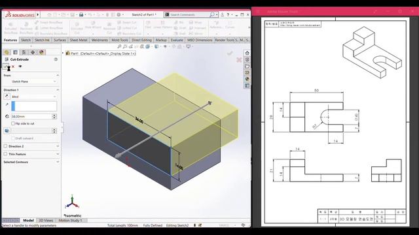Open the 3D Views bottom tab
Viewport: 419px width, 235px height.
[x=46, y=221]
